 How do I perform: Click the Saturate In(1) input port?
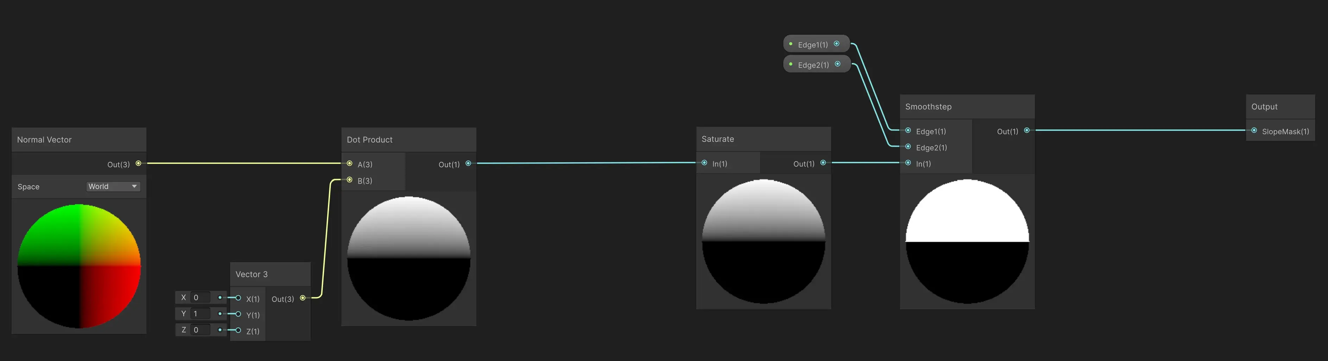coord(704,163)
